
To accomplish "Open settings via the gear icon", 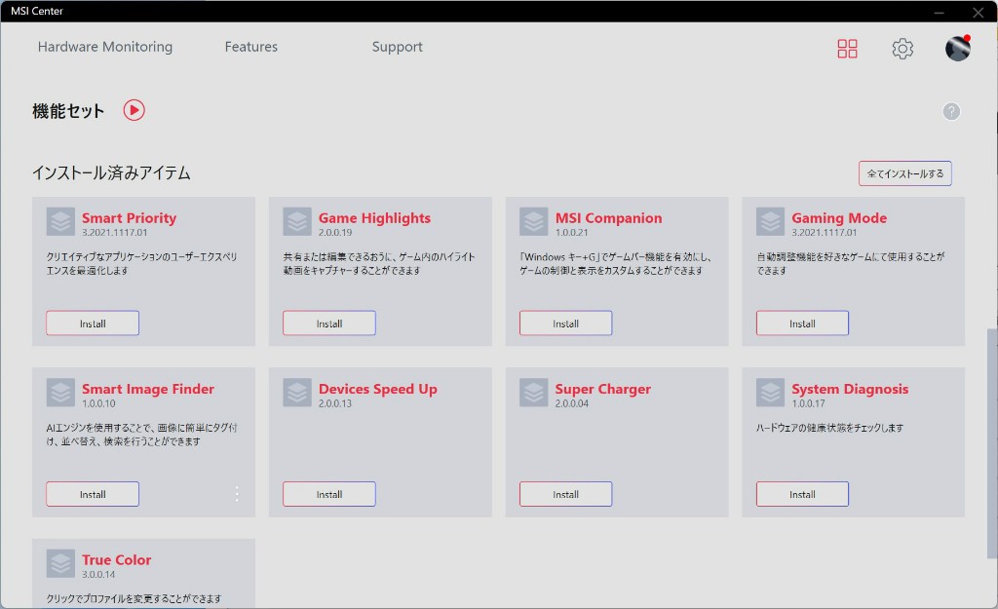I will pyautogui.click(x=902, y=49).
